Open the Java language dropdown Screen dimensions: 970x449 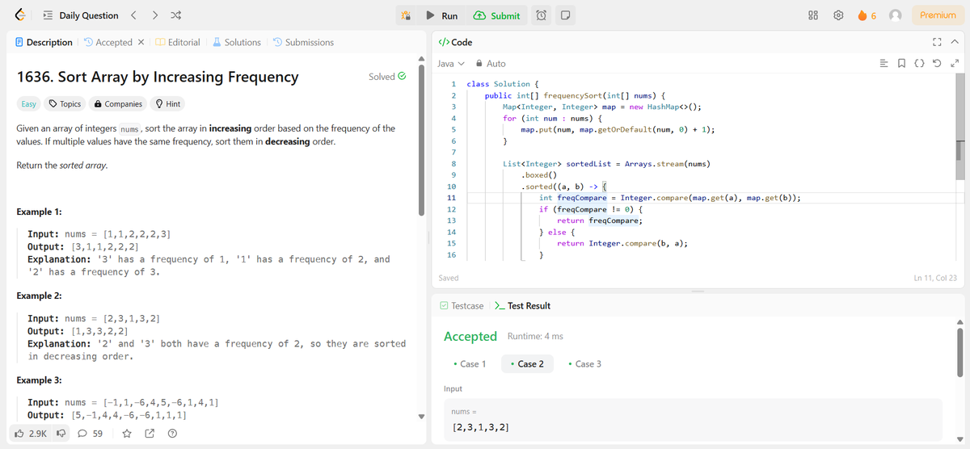coord(451,63)
